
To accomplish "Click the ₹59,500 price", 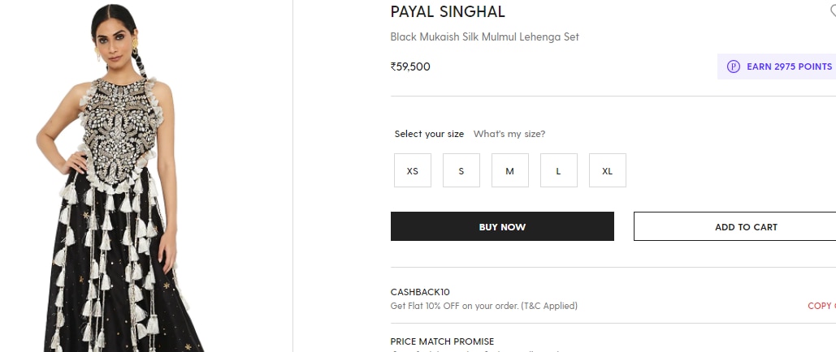I will point(410,67).
